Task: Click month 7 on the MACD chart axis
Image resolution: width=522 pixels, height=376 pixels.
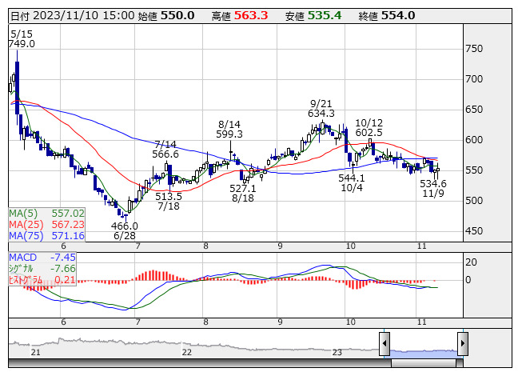Action: tap(137, 322)
